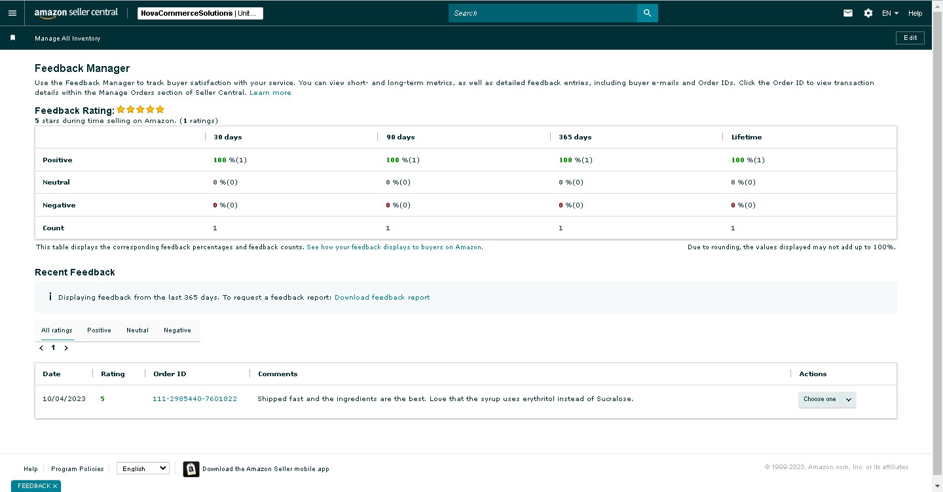Image resolution: width=943 pixels, height=492 pixels.
Task: Open the English language selector in the footer
Action: (143, 468)
